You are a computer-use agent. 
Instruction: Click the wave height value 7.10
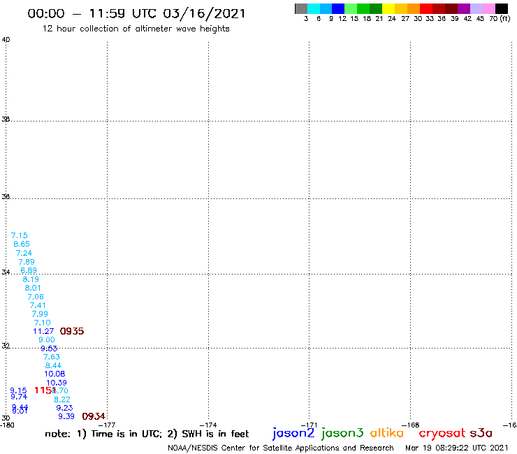(x=42, y=323)
